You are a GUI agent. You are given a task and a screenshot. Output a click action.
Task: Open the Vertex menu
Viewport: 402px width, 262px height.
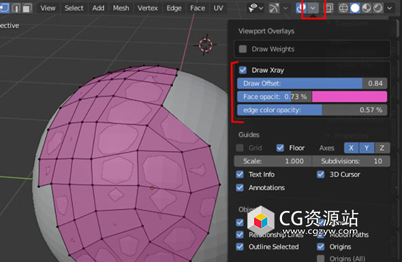pos(147,8)
